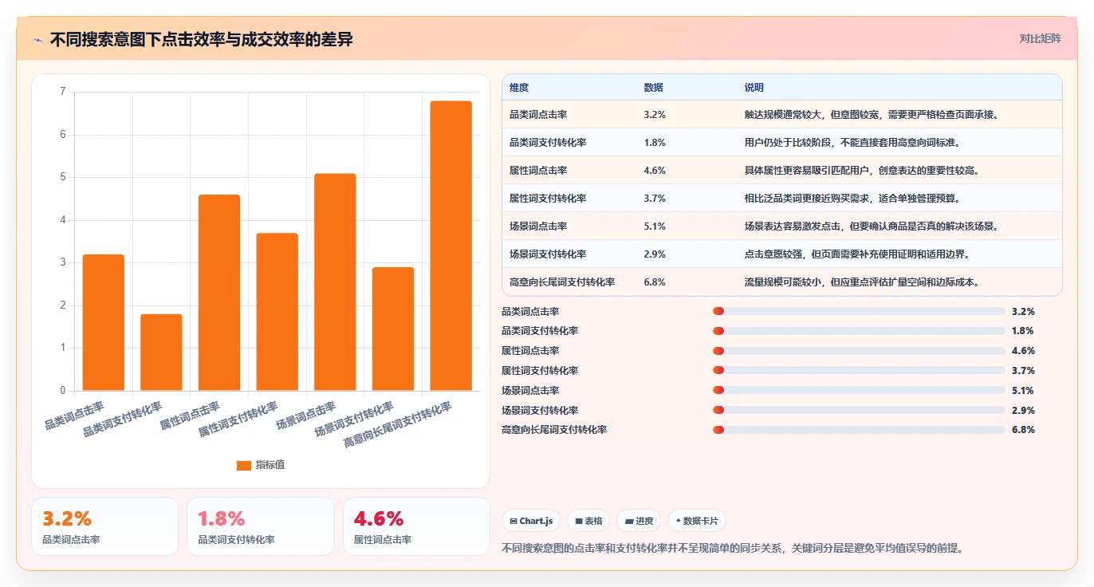Screen dimensions: 1094x587
Task: Click the description starting 触达规模通常较大
Action: pyautogui.click(x=872, y=115)
